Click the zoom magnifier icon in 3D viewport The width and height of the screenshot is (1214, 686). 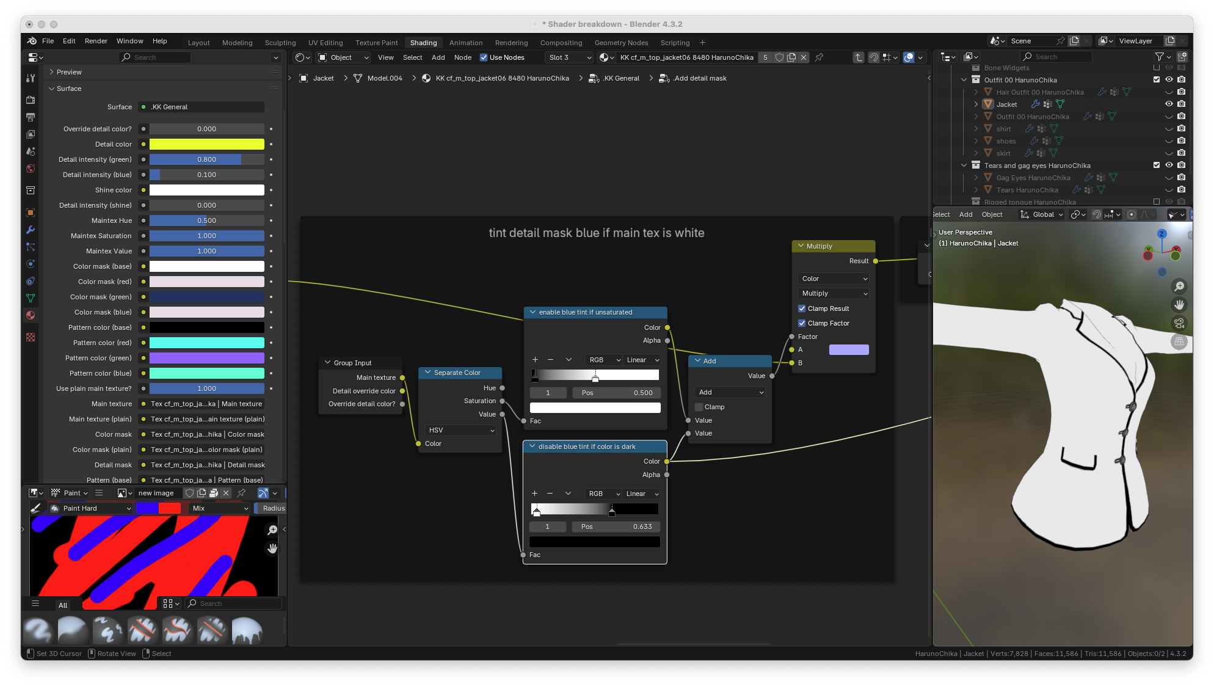pyautogui.click(x=1179, y=286)
